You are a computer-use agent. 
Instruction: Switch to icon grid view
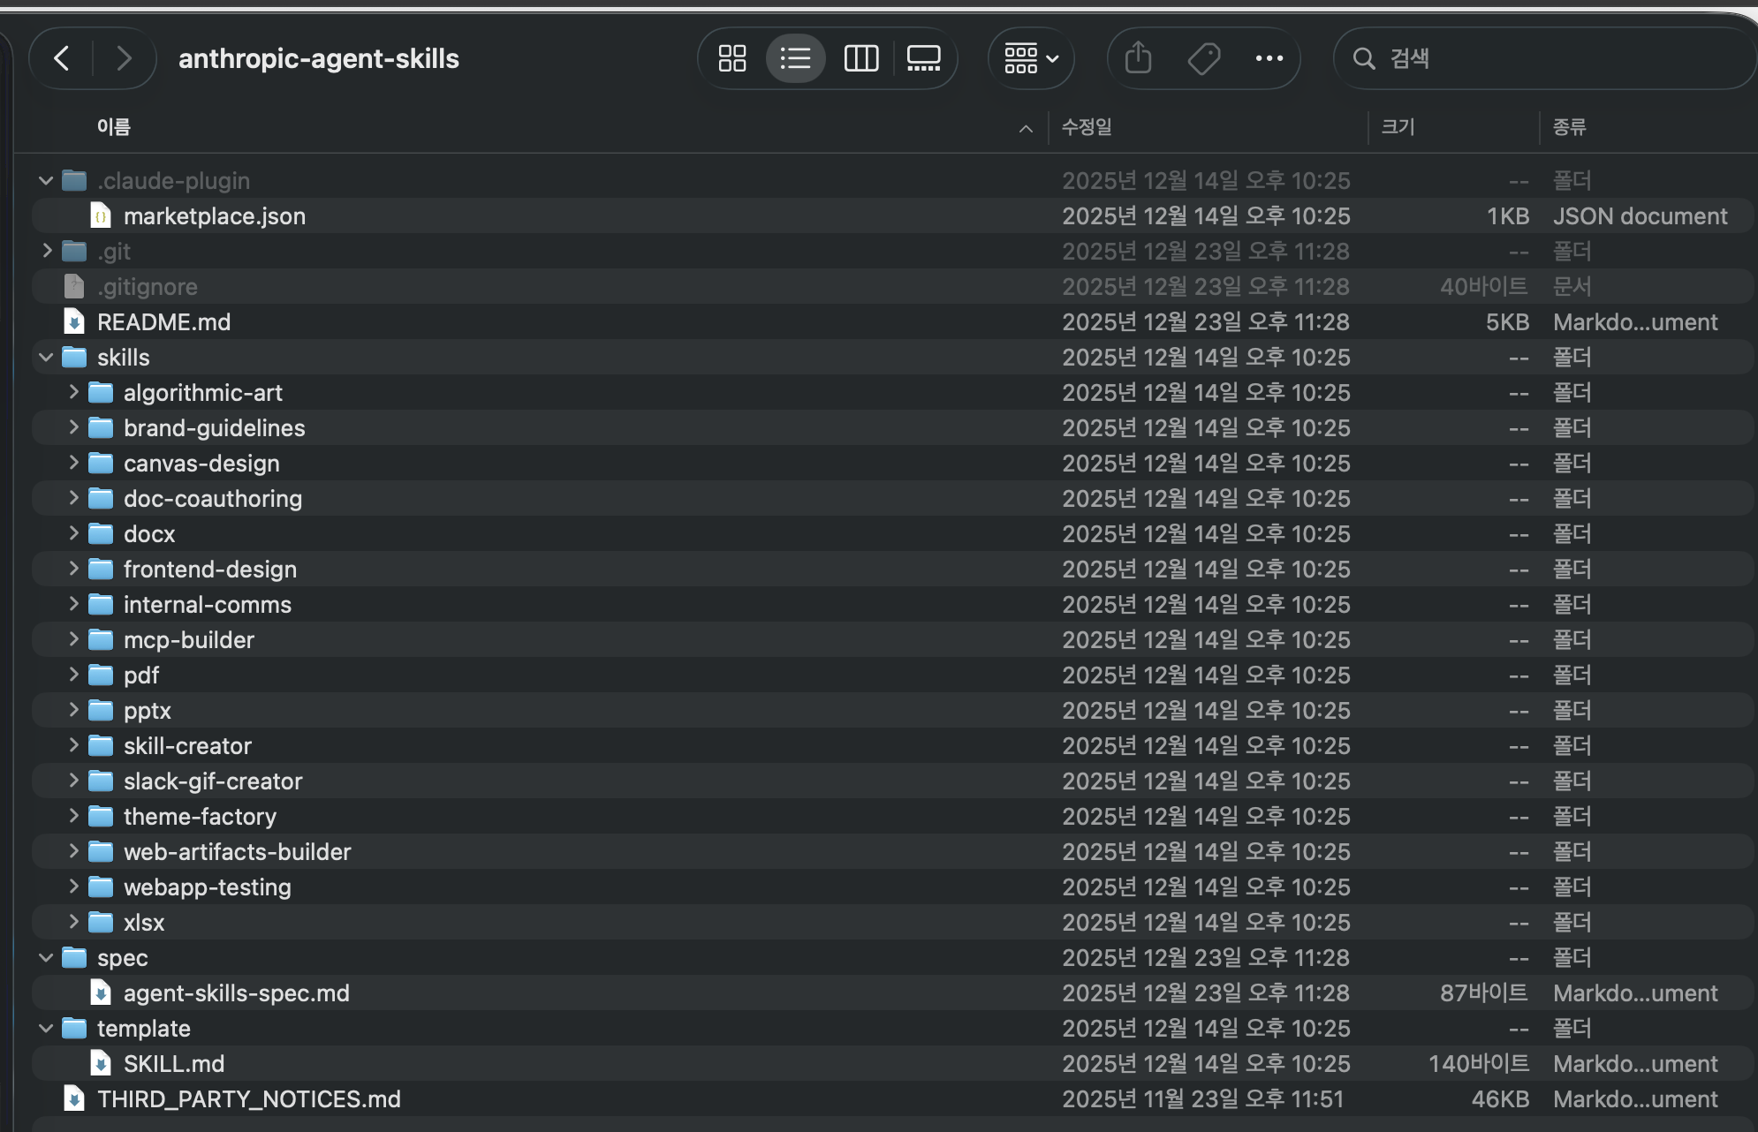732,58
